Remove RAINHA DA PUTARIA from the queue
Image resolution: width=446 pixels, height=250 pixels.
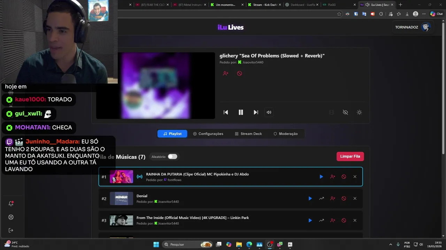click(355, 177)
